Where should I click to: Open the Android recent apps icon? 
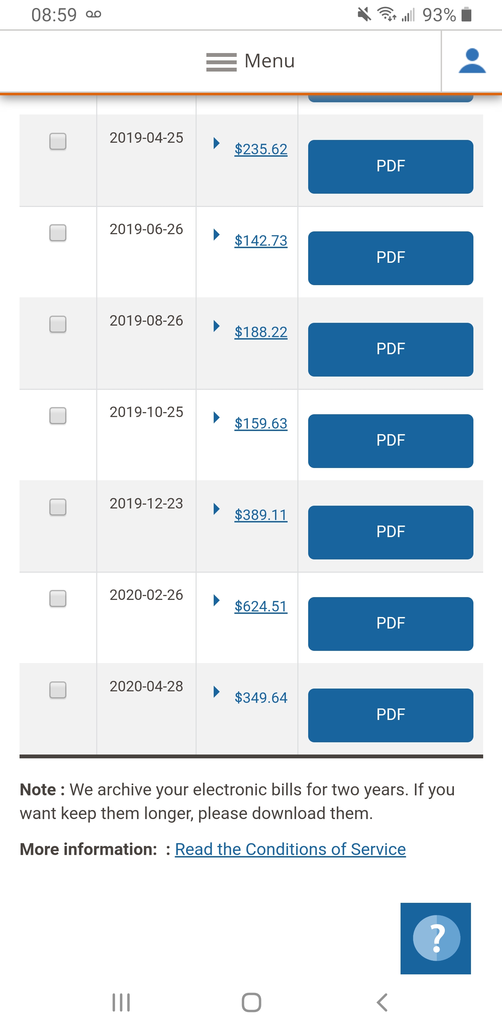pyautogui.click(x=121, y=1003)
